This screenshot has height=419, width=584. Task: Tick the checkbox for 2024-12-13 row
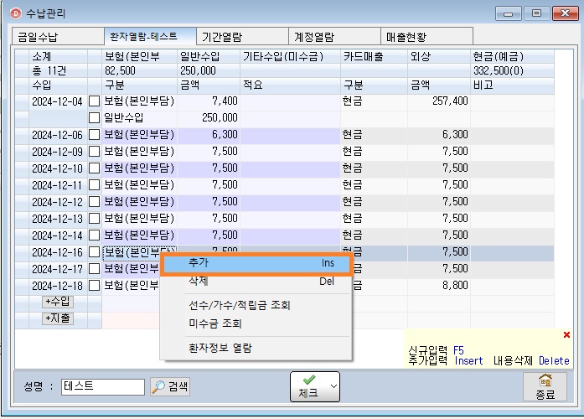point(95,218)
